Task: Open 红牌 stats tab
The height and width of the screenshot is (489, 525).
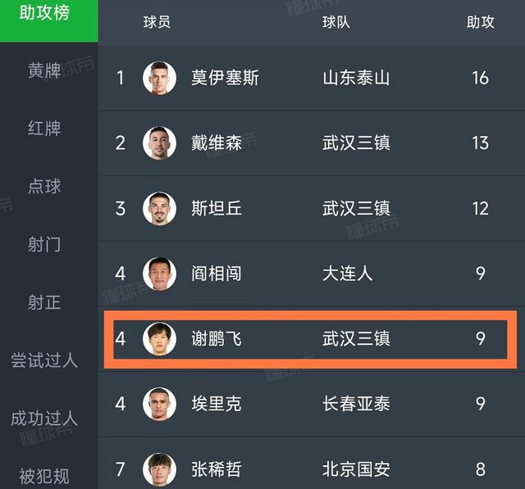Action: [x=44, y=129]
